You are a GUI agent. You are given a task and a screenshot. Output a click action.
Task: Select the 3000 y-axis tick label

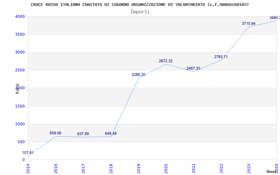20,52
